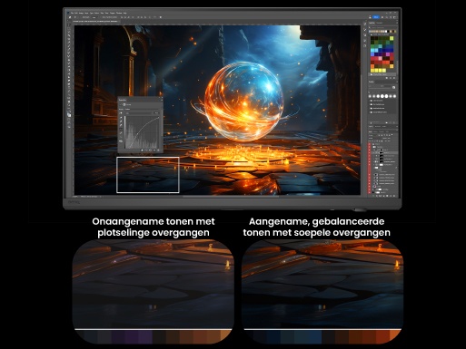This screenshot has width=466, height=349.
Task: Switch to the Swatches tab
Action: tap(372, 23)
